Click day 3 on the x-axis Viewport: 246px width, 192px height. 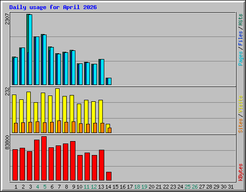tap(30, 187)
